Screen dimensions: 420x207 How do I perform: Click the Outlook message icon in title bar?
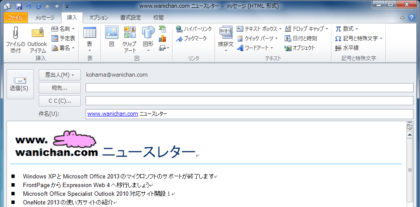(7, 6)
